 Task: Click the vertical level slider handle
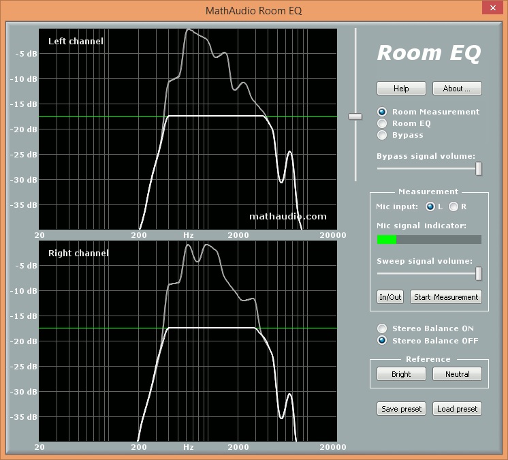[355, 117]
